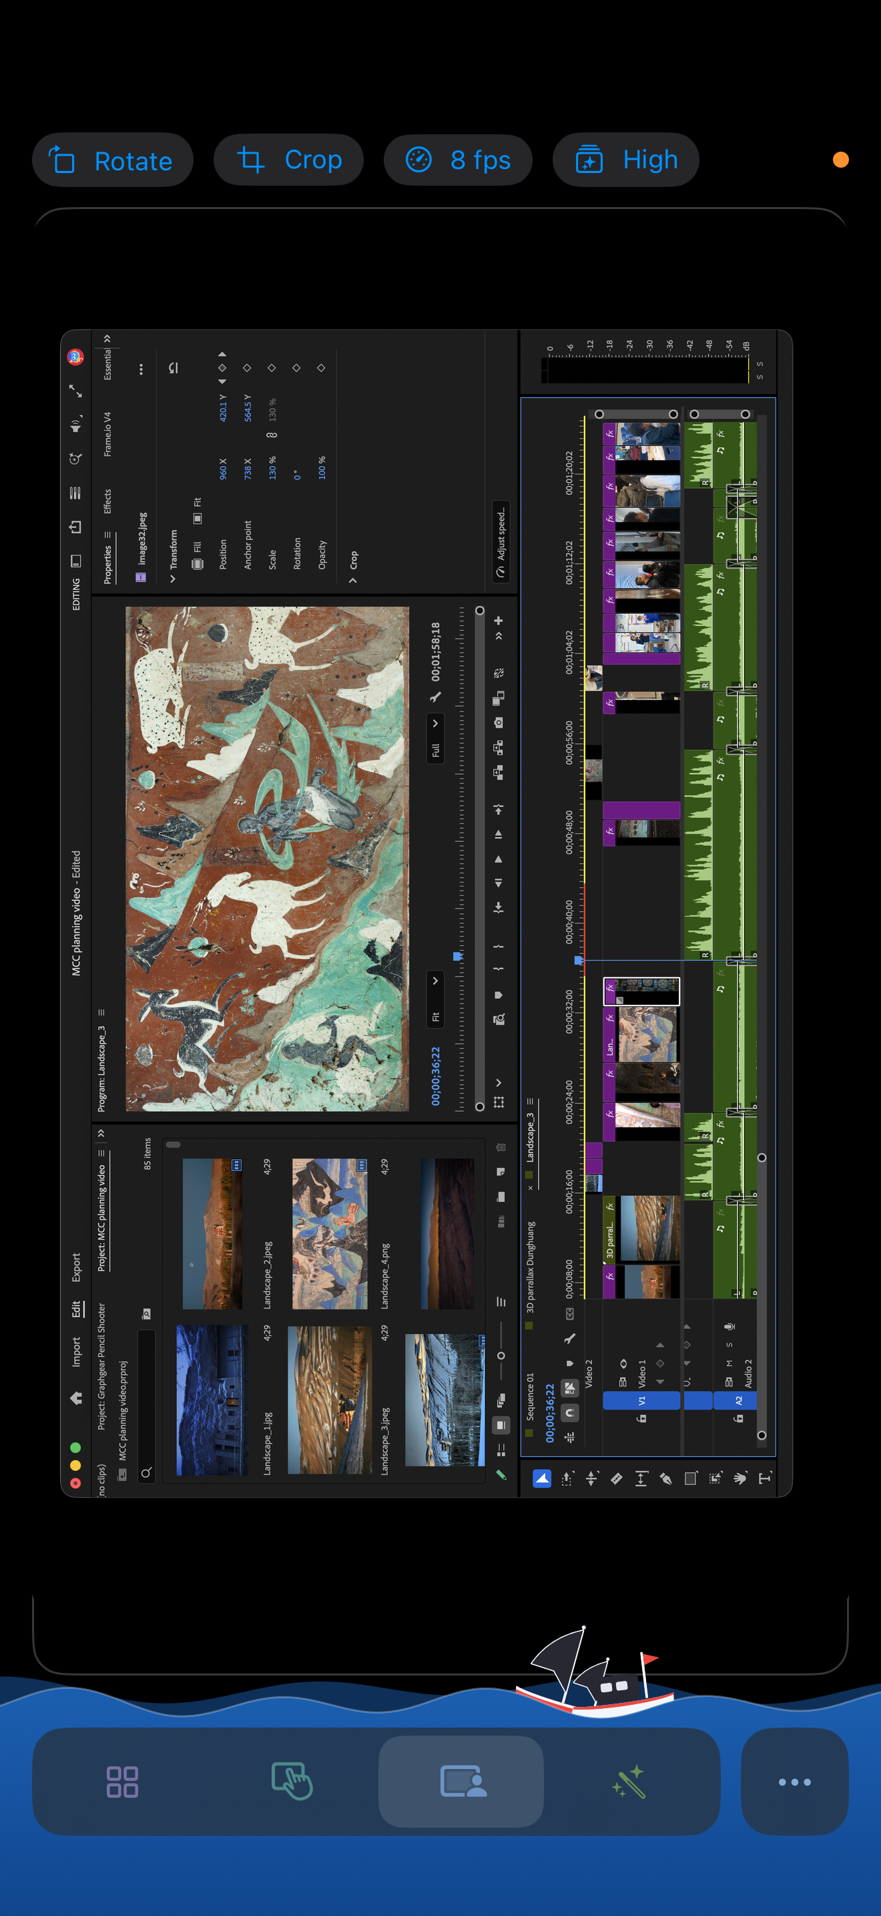Select the touch gesture icon in bottom bar
The width and height of the screenshot is (881, 1916).
[291, 1781]
